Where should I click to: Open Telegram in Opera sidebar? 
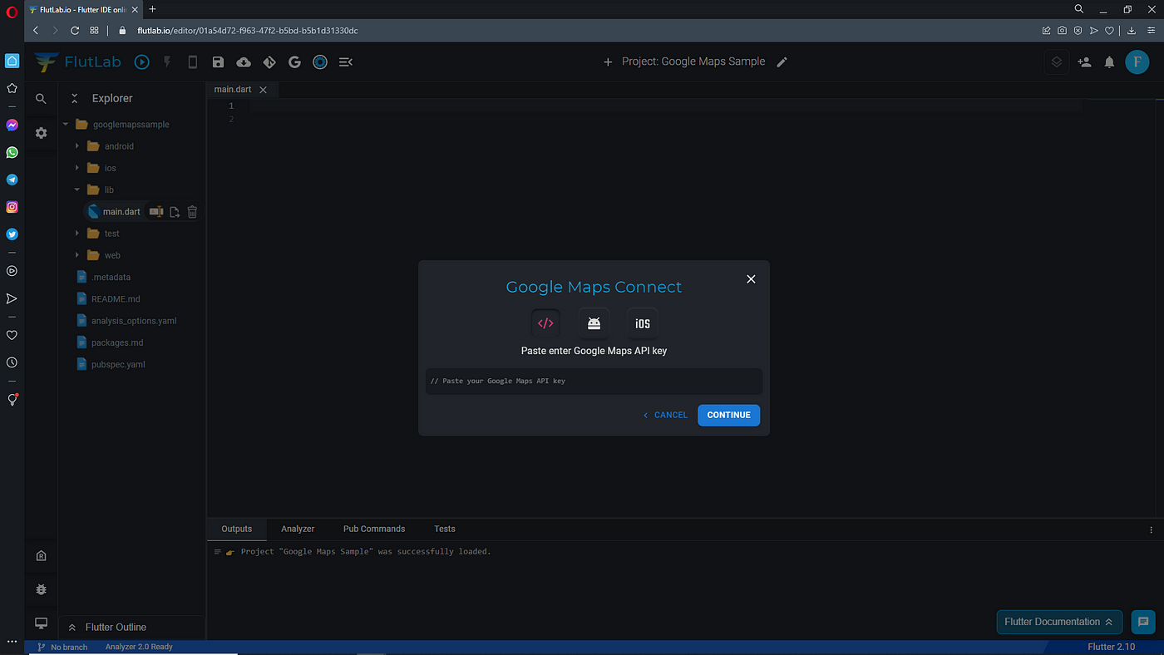coord(12,180)
